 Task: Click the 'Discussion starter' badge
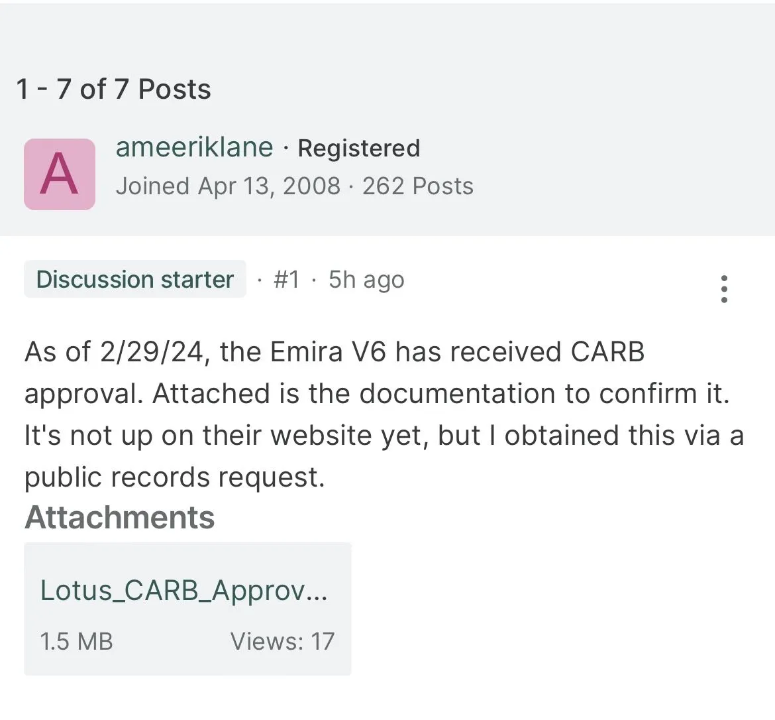[x=135, y=279]
